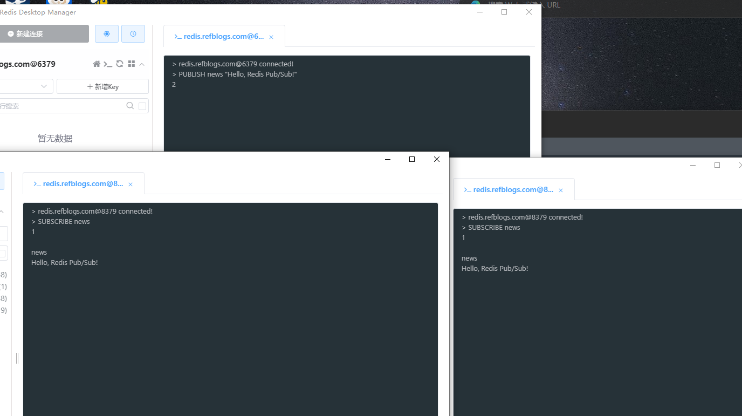742x416 pixels.
Task: Open command log with clock button
Action: tap(133, 33)
